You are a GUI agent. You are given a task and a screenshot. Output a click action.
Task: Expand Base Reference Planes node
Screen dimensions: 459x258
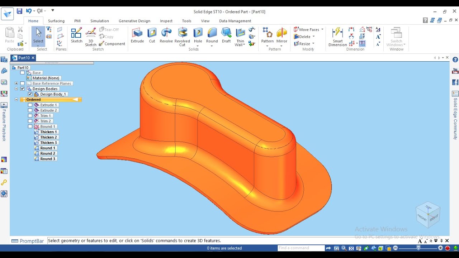[x=16, y=83]
